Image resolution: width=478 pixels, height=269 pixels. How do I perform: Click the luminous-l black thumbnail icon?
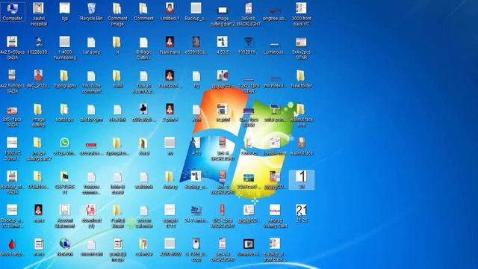point(249,247)
